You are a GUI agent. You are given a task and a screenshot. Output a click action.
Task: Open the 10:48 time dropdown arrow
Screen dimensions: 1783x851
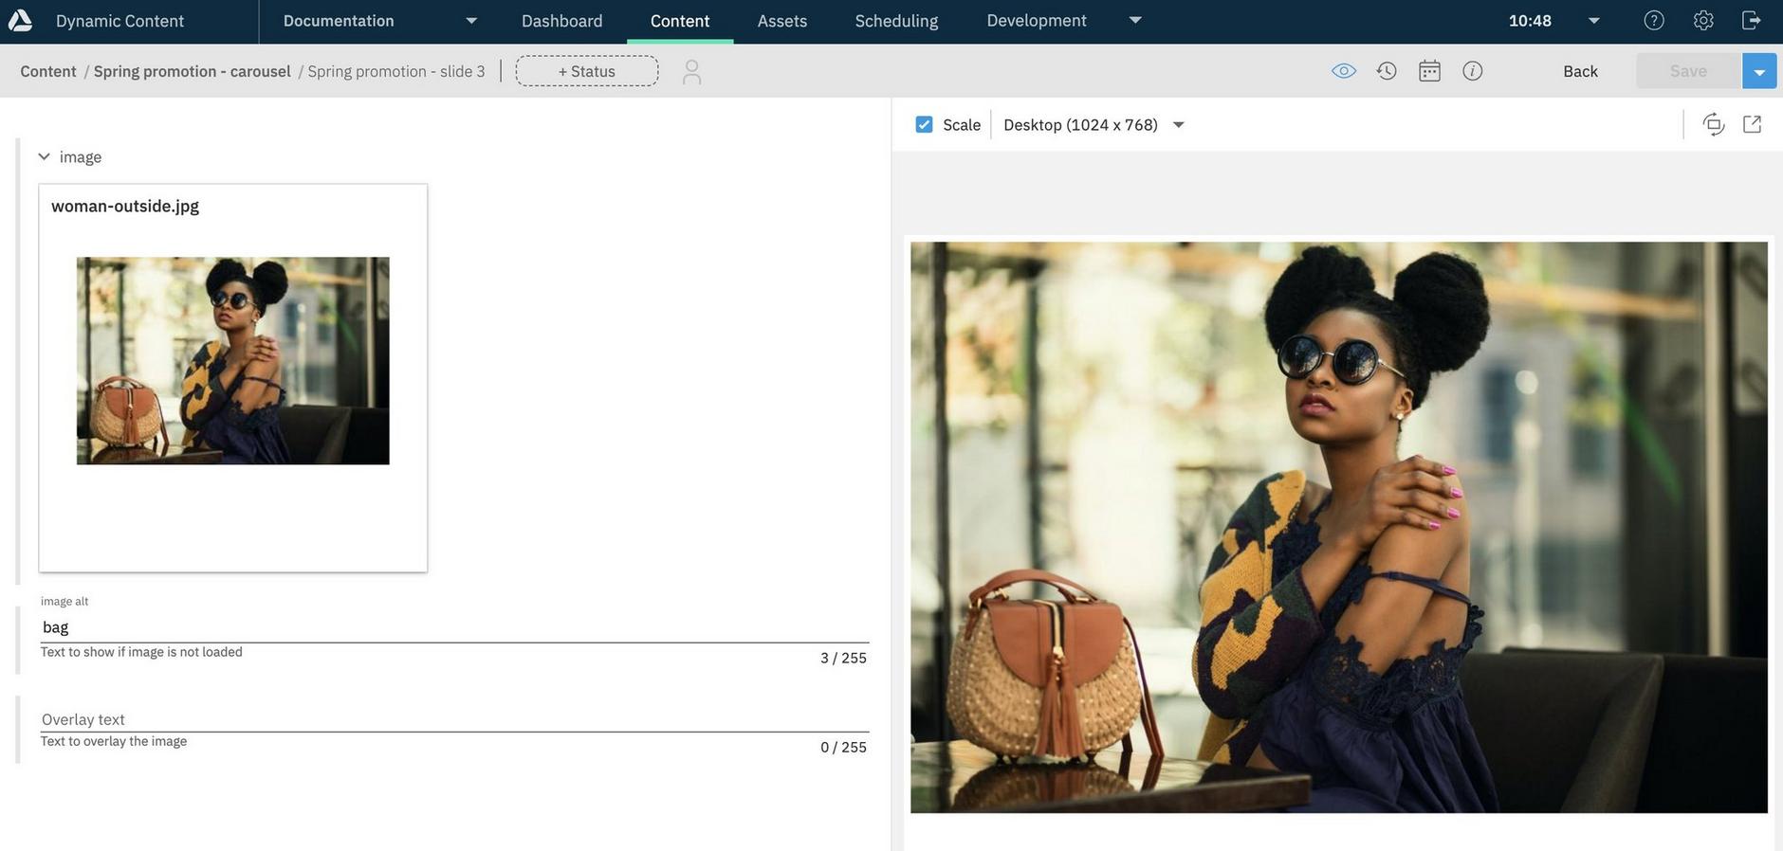click(1594, 20)
